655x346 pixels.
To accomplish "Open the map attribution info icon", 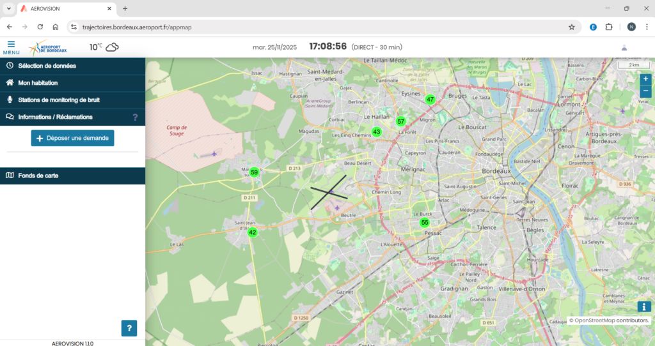I will tap(643, 307).
